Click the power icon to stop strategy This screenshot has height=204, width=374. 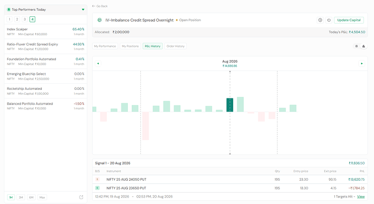(x=329, y=20)
